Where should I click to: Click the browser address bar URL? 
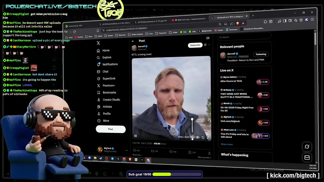pos(127,29)
